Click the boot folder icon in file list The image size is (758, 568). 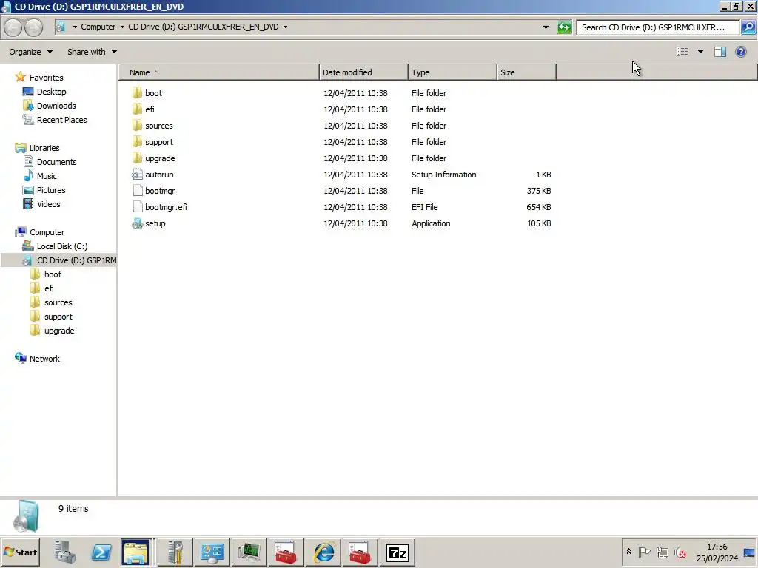[137, 92]
